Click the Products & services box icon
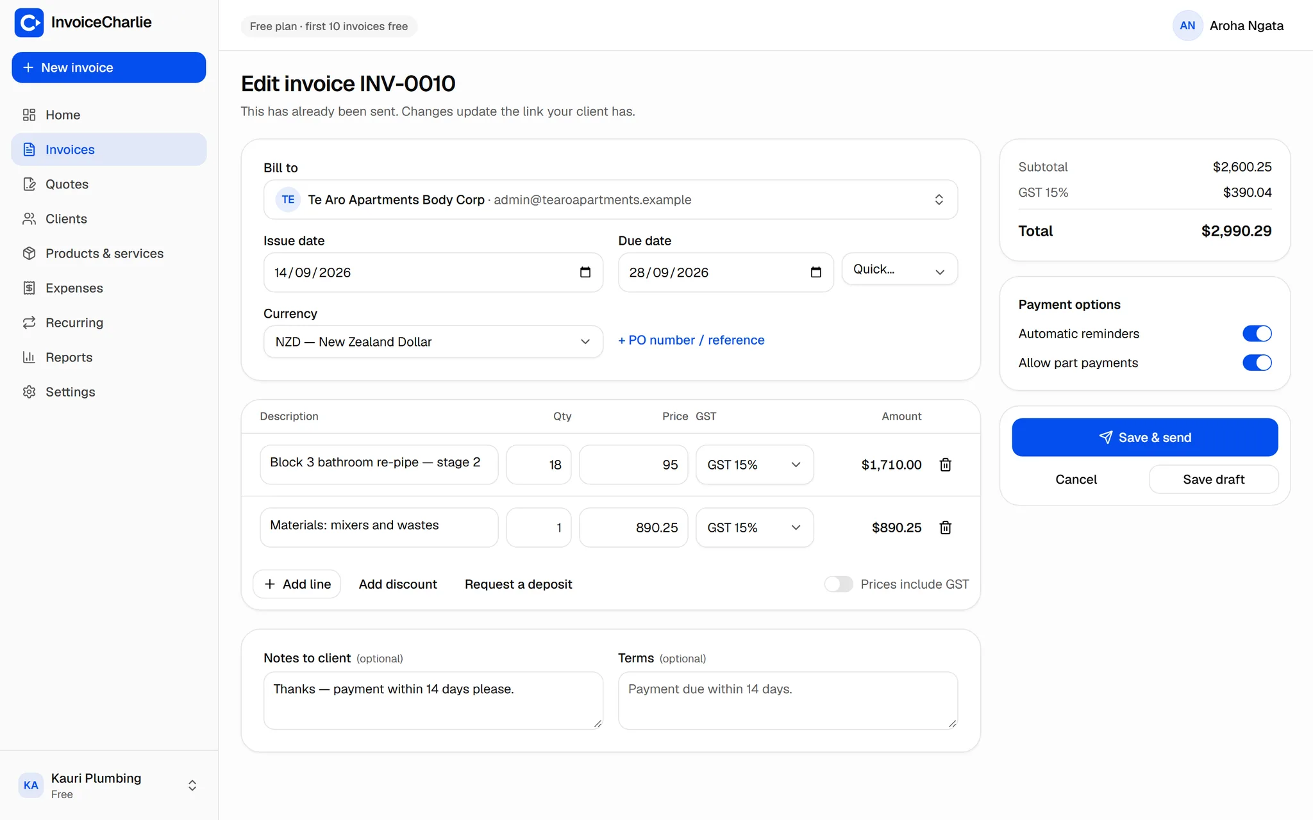 coord(29,253)
